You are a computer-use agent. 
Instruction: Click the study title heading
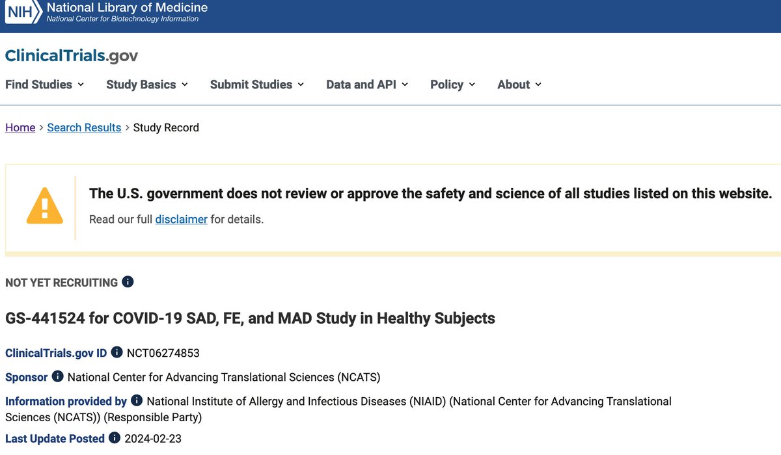tap(250, 318)
